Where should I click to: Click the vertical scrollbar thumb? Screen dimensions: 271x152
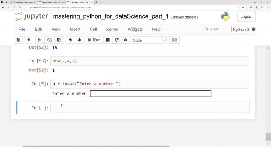tap(268, 137)
